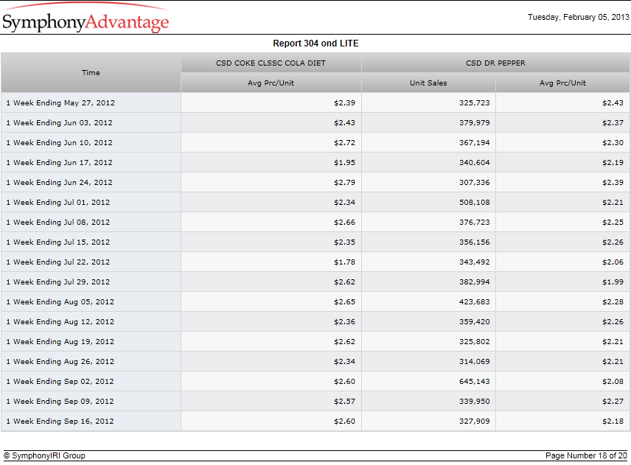Click Unit Sales value 340,604
The height and width of the screenshot is (465, 631).
pos(475,163)
